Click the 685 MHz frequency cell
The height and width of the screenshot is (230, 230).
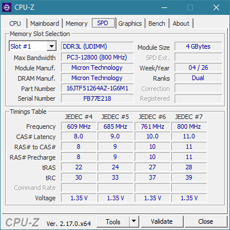pos(115,126)
